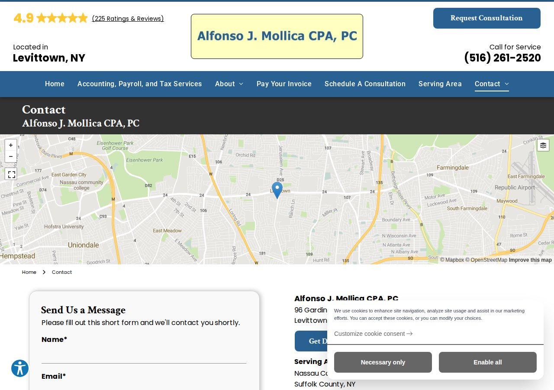554x390 pixels.
Task: Click Request Consultation button
Action: coord(487,18)
